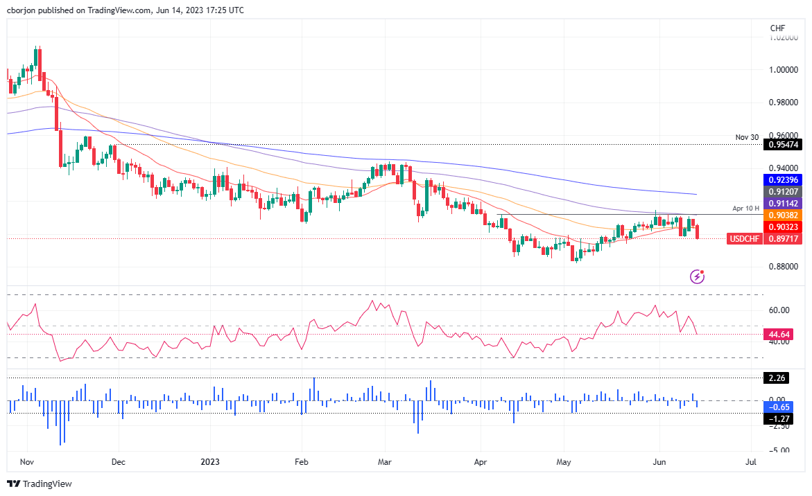Expand the 2.26 MACD histogram label
812x496 pixels.
[776, 378]
